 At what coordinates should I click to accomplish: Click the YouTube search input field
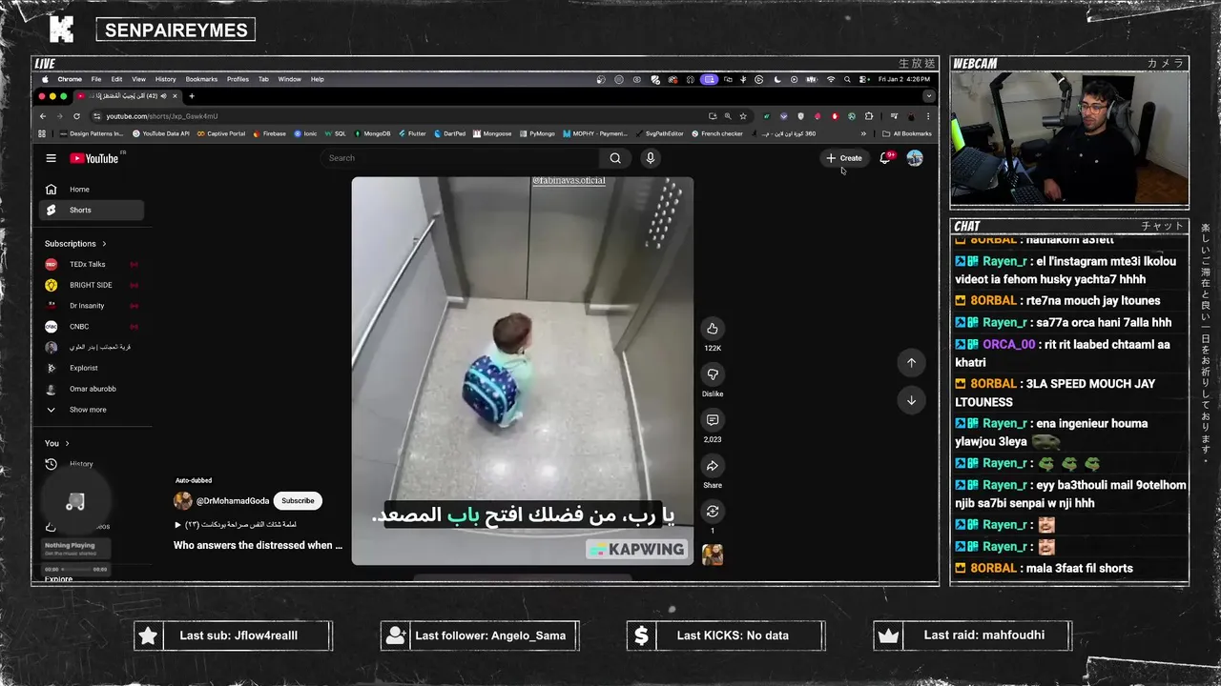(461, 158)
